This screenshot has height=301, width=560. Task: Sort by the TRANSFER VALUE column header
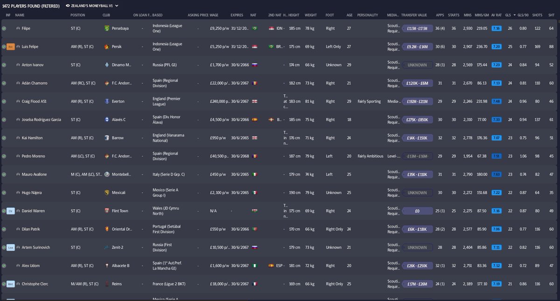(x=414, y=15)
